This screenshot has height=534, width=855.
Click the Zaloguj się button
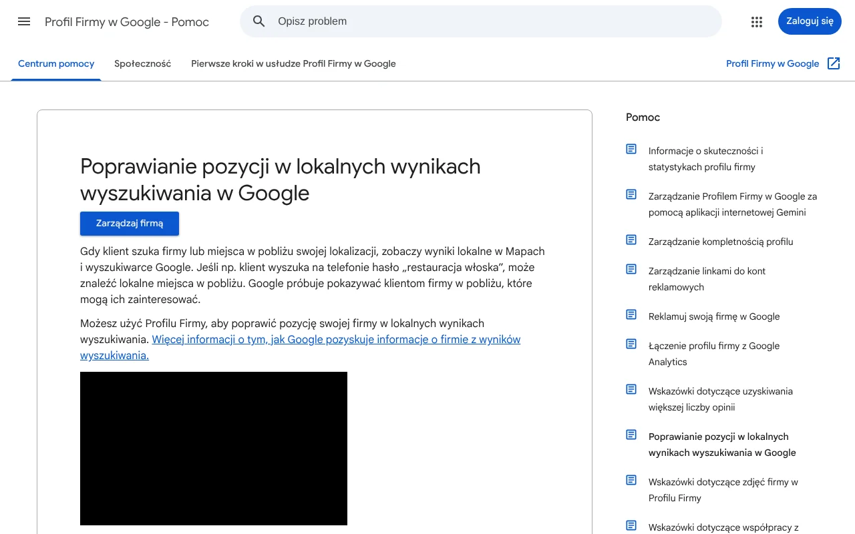pyautogui.click(x=810, y=21)
